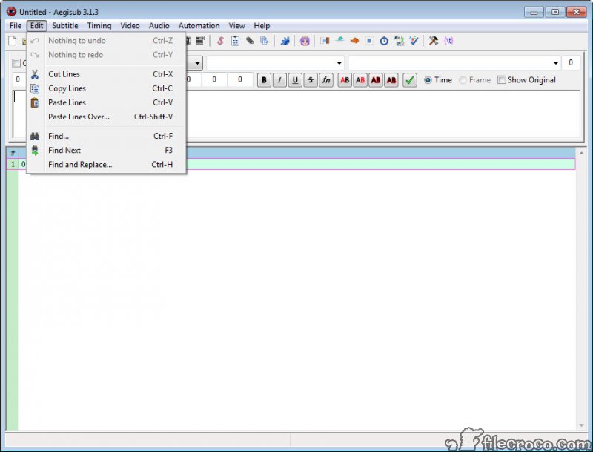Image resolution: width=593 pixels, height=452 pixels.
Task: Open the Shift Times tool
Action: 325,41
